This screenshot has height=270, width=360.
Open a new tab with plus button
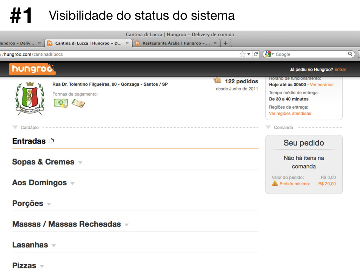(x=226, y=43)
